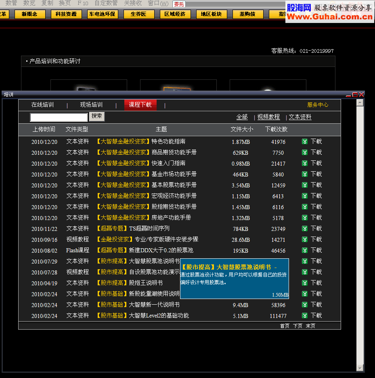375x378 pixels.
Task: Focus the course search input field
Action: click(59, 117)
